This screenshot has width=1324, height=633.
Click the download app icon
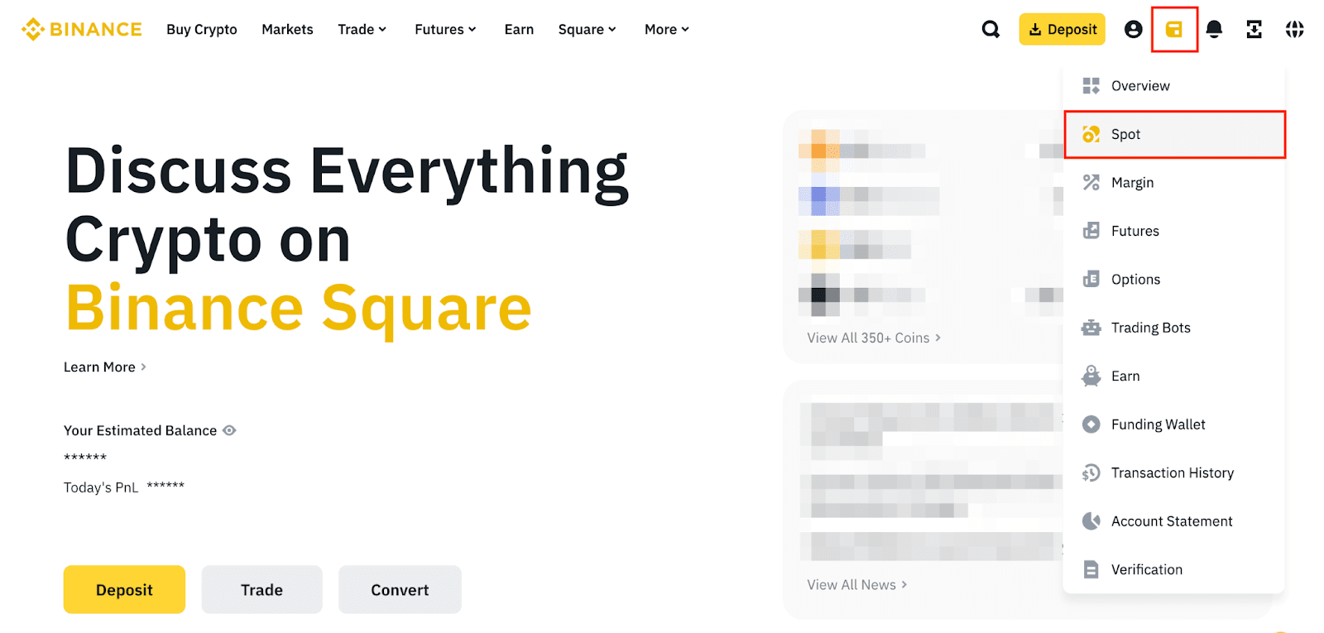1254,30
